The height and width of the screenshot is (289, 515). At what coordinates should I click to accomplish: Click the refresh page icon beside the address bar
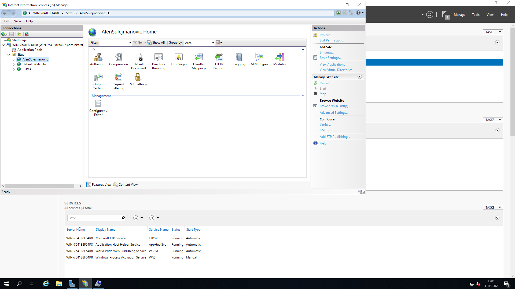(339, 13)
